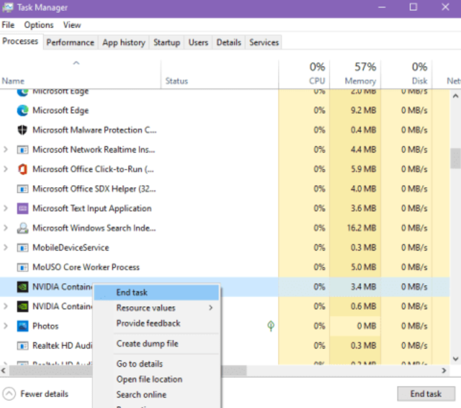
Task: Click the Microsoft Windows Search Indexer icon
Action: point(22,228)
